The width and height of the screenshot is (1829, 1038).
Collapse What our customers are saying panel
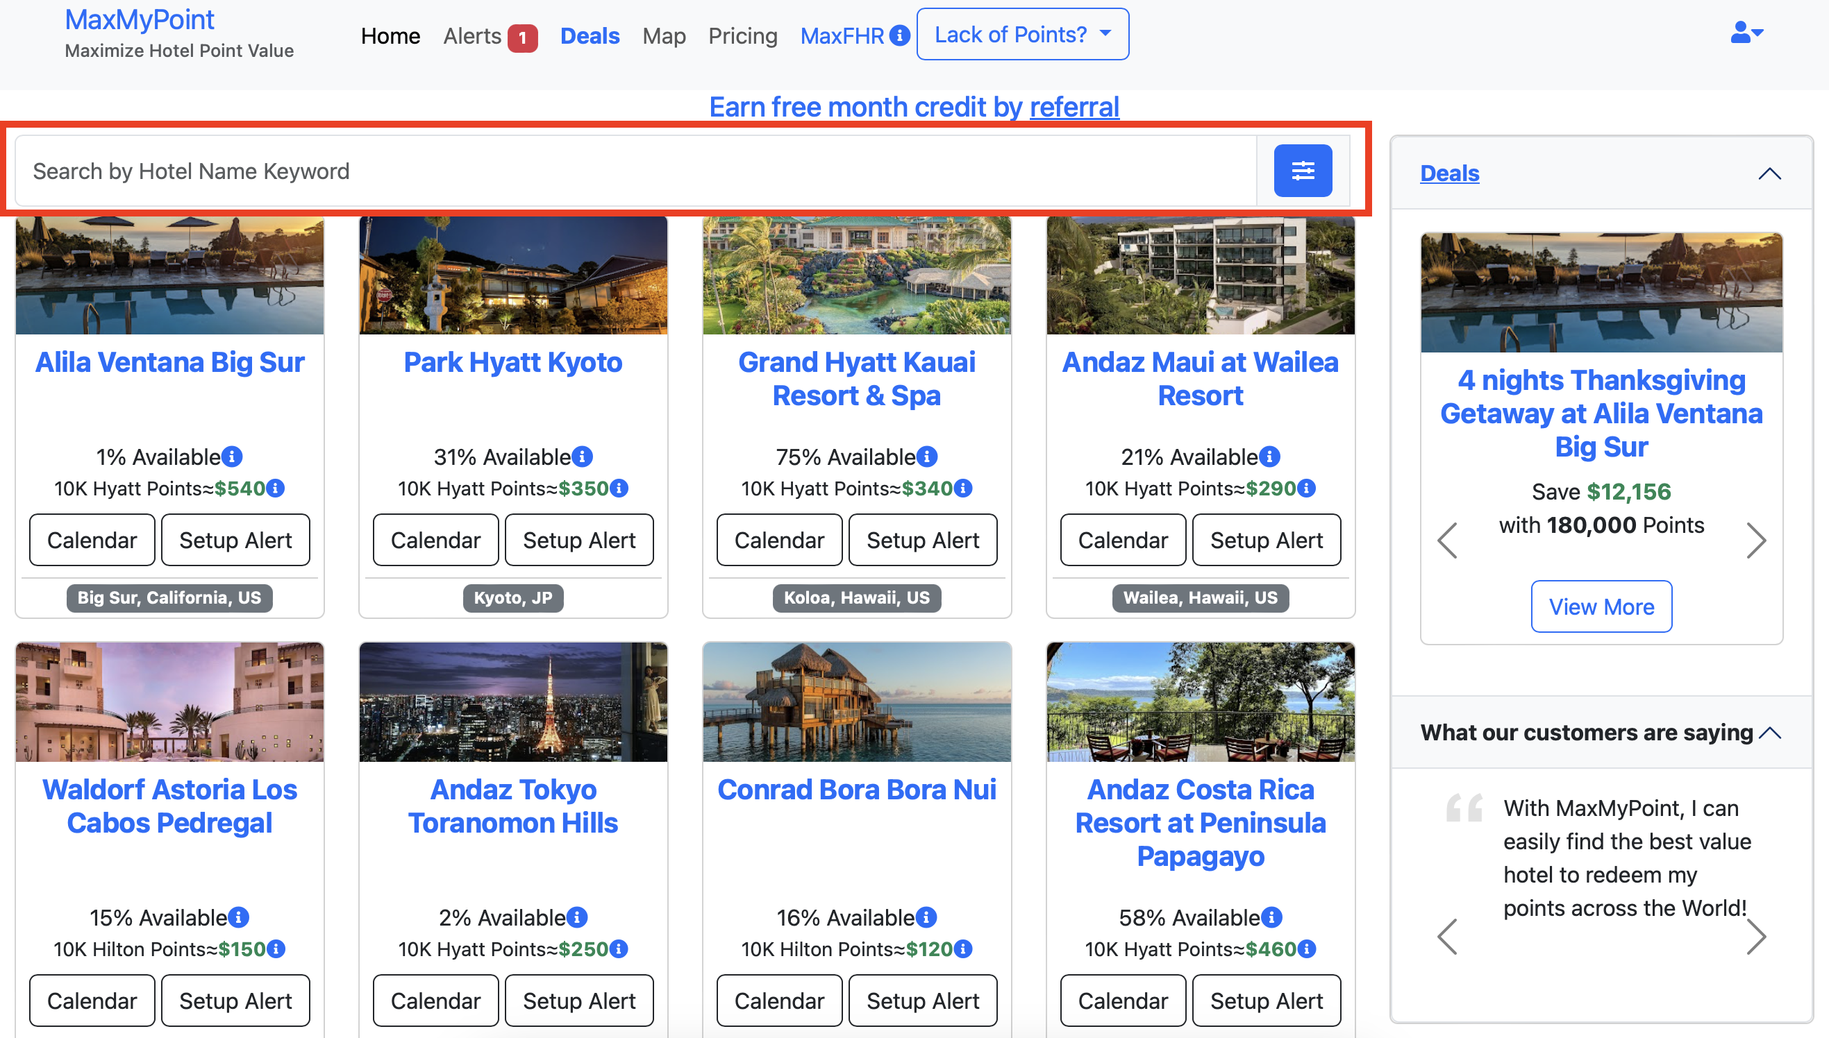point(1770,732)
